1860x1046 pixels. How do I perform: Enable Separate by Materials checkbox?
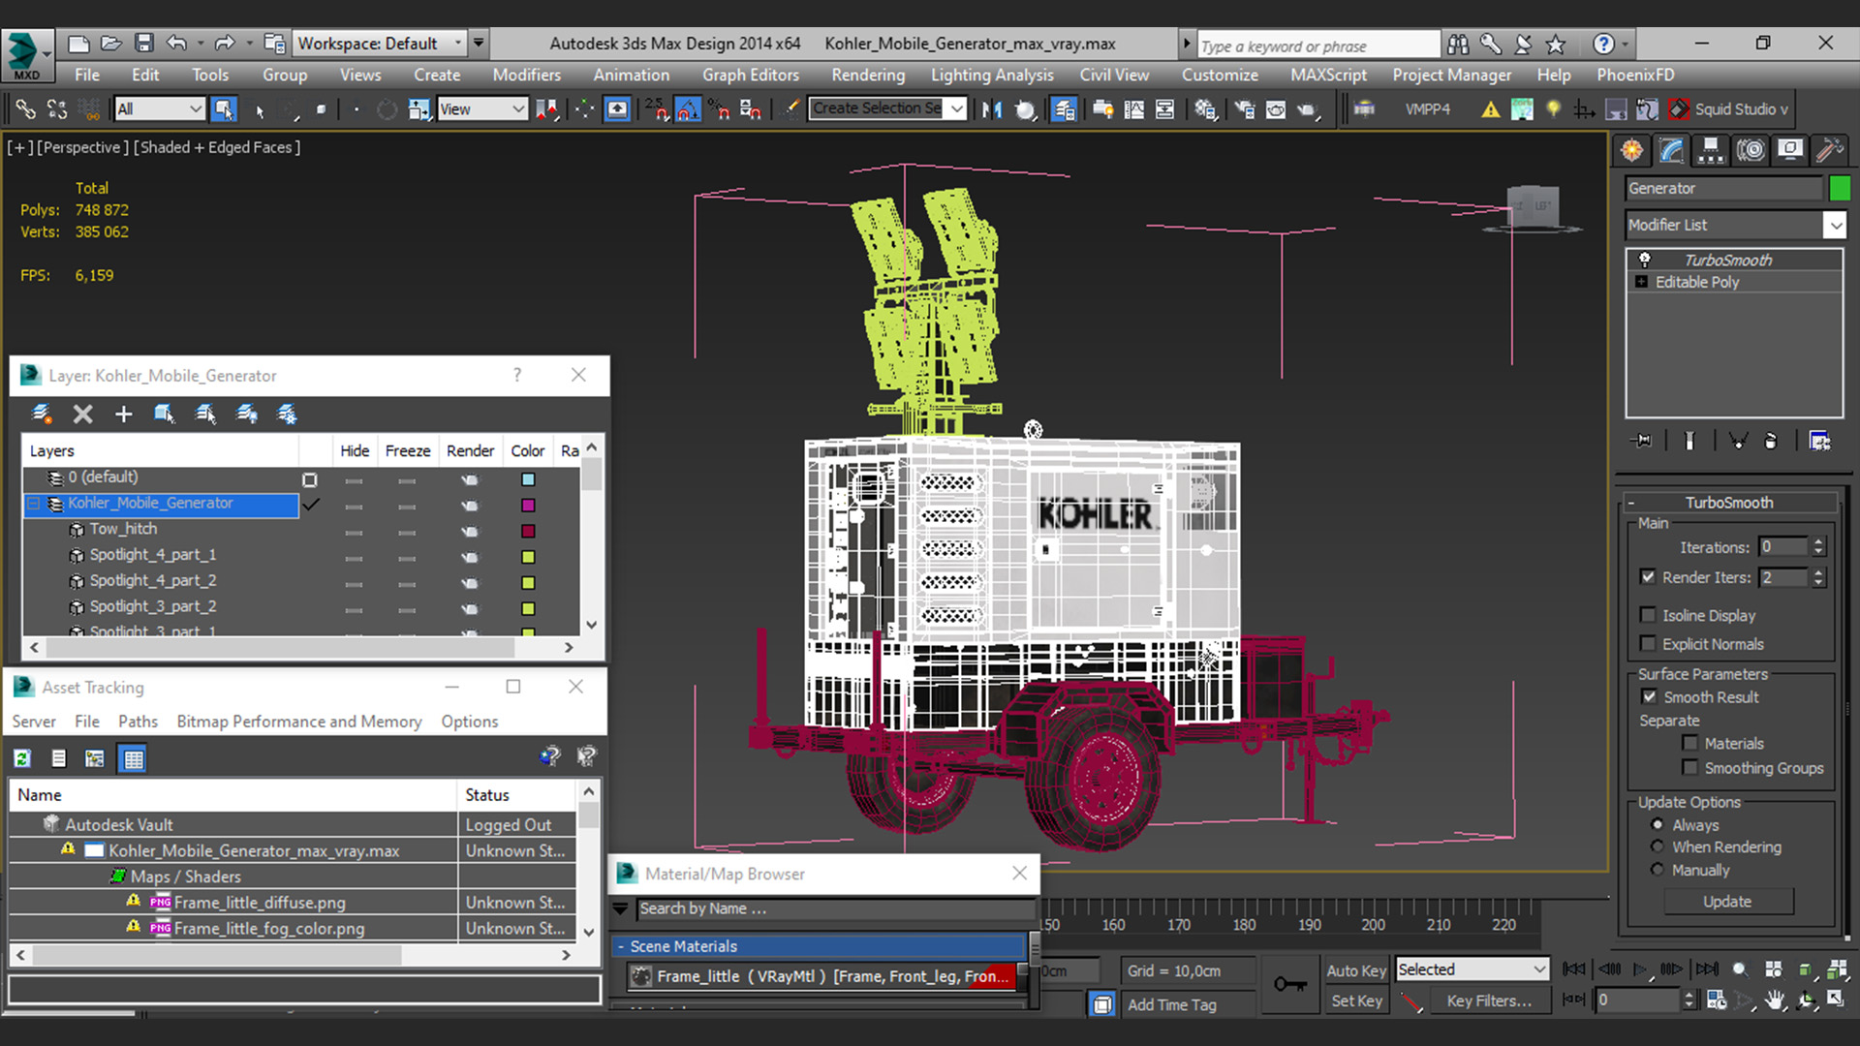1689,743
